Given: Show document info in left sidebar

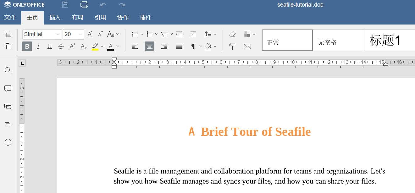Looking at the screenshot, I should click(8, 142).
